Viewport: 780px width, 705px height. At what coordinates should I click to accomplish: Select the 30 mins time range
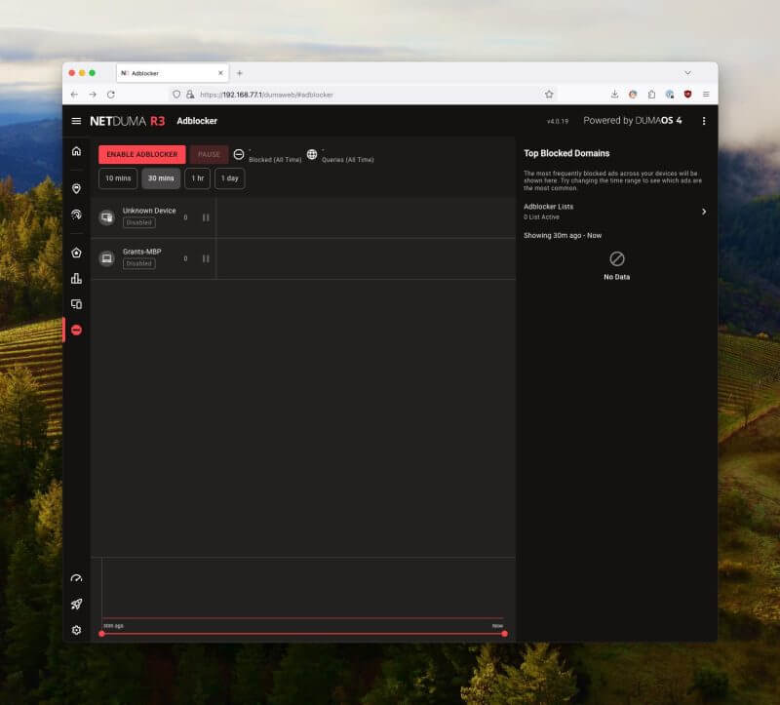161,178
